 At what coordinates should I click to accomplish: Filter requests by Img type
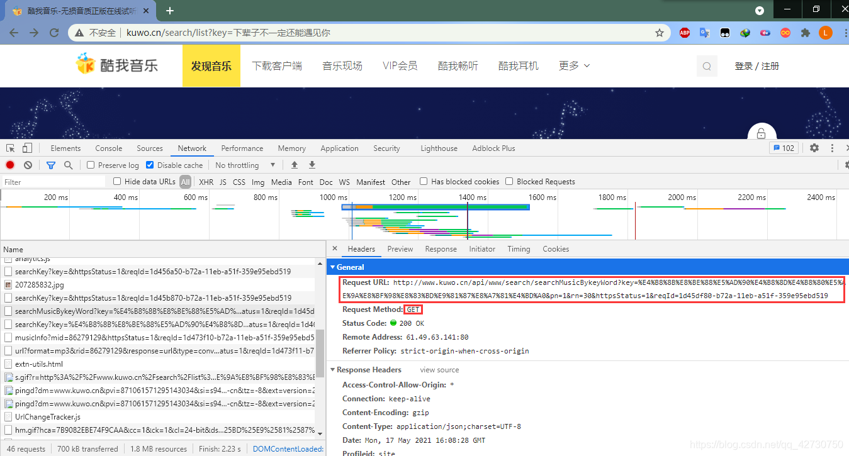[258, 182]
